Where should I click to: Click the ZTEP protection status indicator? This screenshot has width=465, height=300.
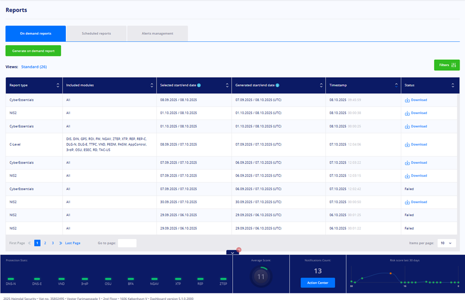point(224,279)
